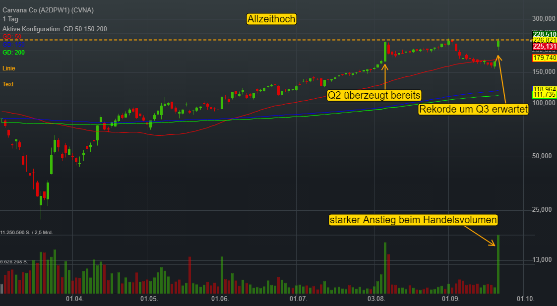Select the red 'GD: 50' legend entry
Image resolution: width=557 pixels, height=306 pixels.
(x=12, y=37)
